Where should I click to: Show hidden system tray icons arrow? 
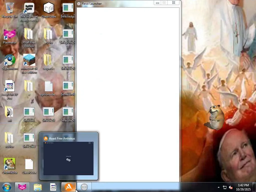coord(218,187)
